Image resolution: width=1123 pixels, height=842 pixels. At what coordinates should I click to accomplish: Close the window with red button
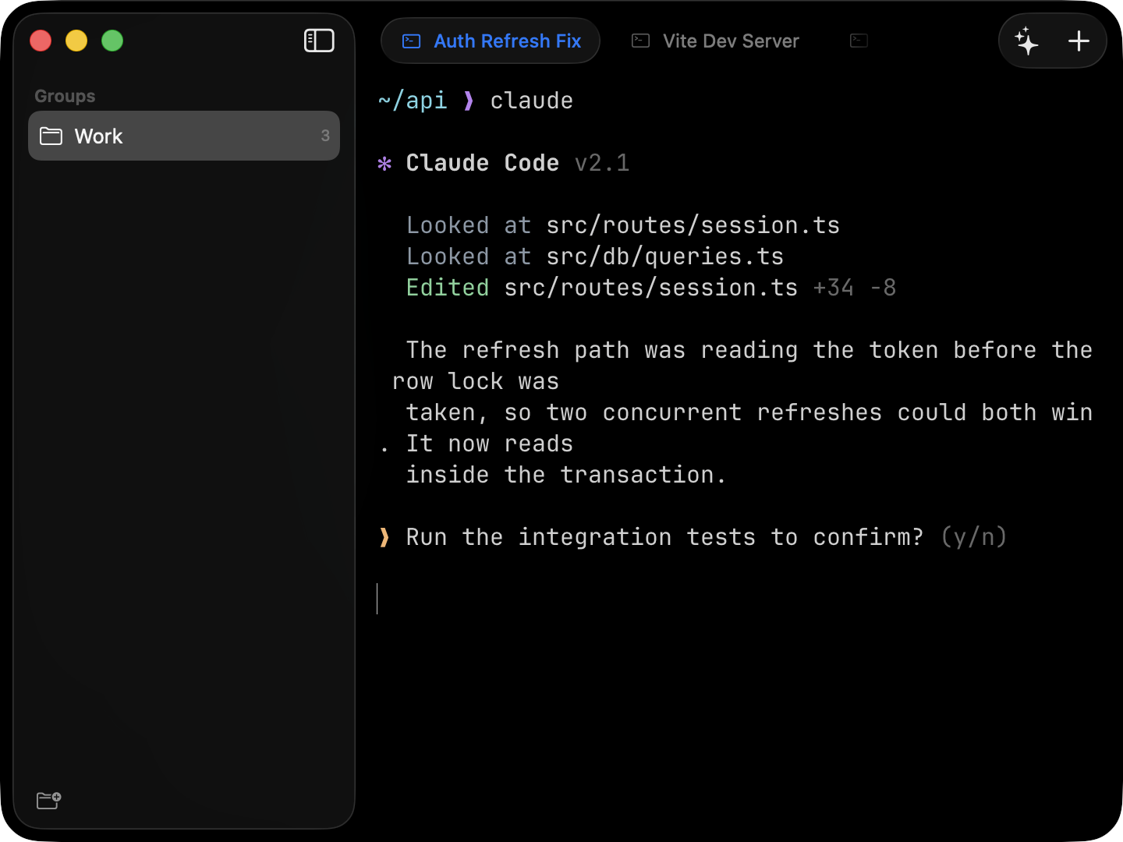point(41,41)
